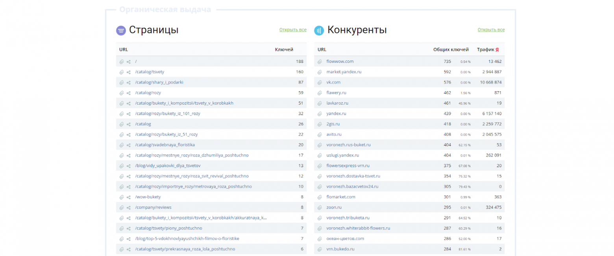Open competitor lavkaroz.ru
614x256 pixels.
pyautogui.click(x=337, y=103)
